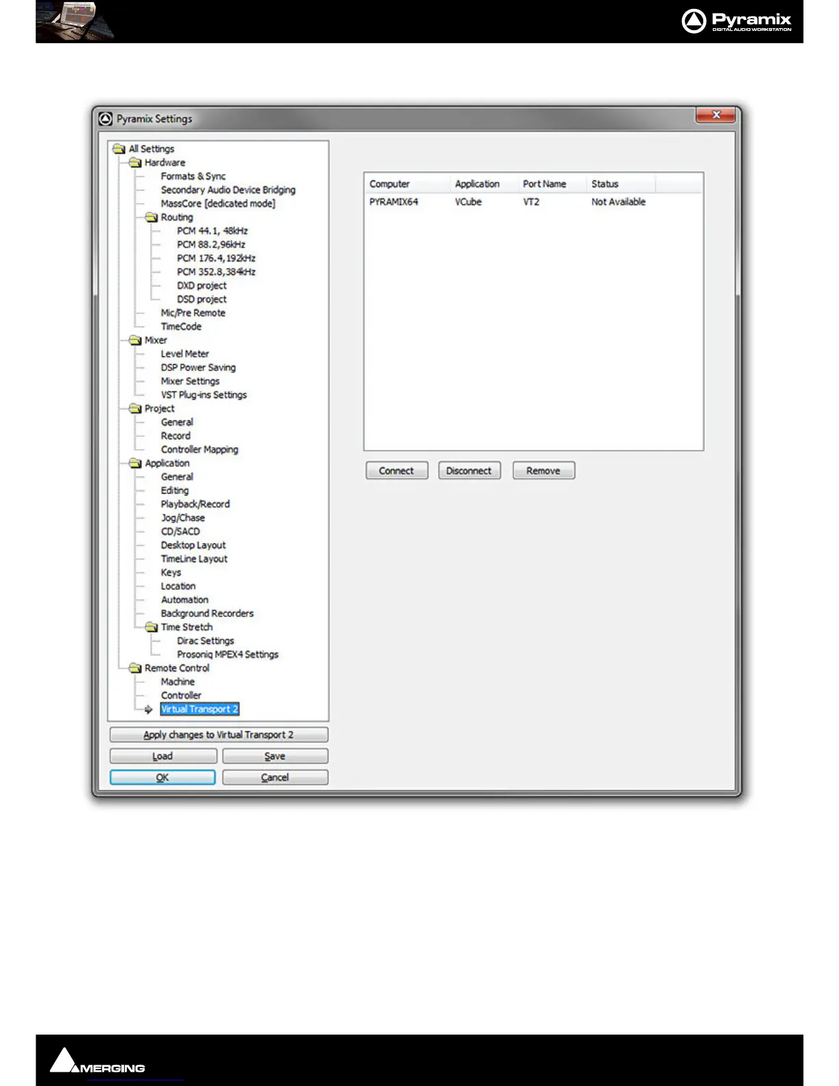
Task: Click the Disconnect button
Action: pos(470,471)
